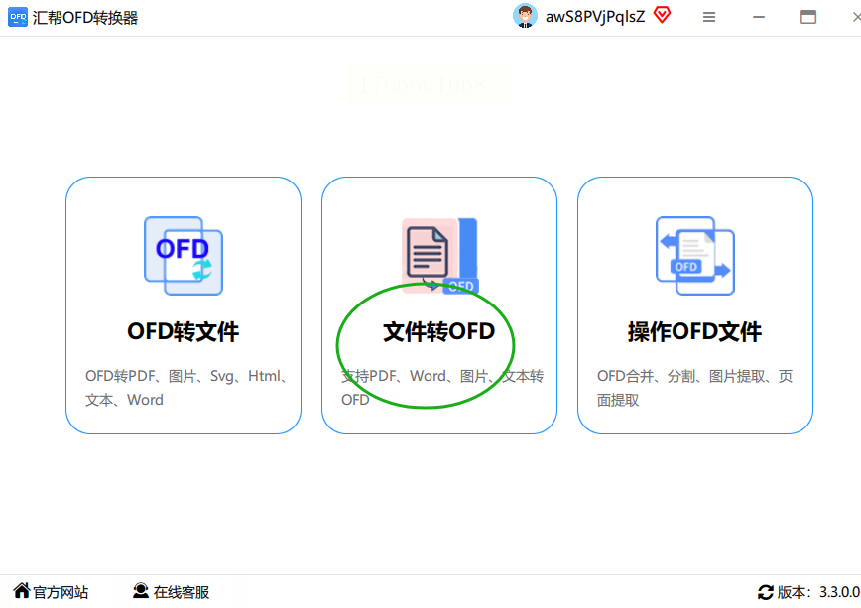Click the OFD转文件 conversion icon

coord(184,255)
